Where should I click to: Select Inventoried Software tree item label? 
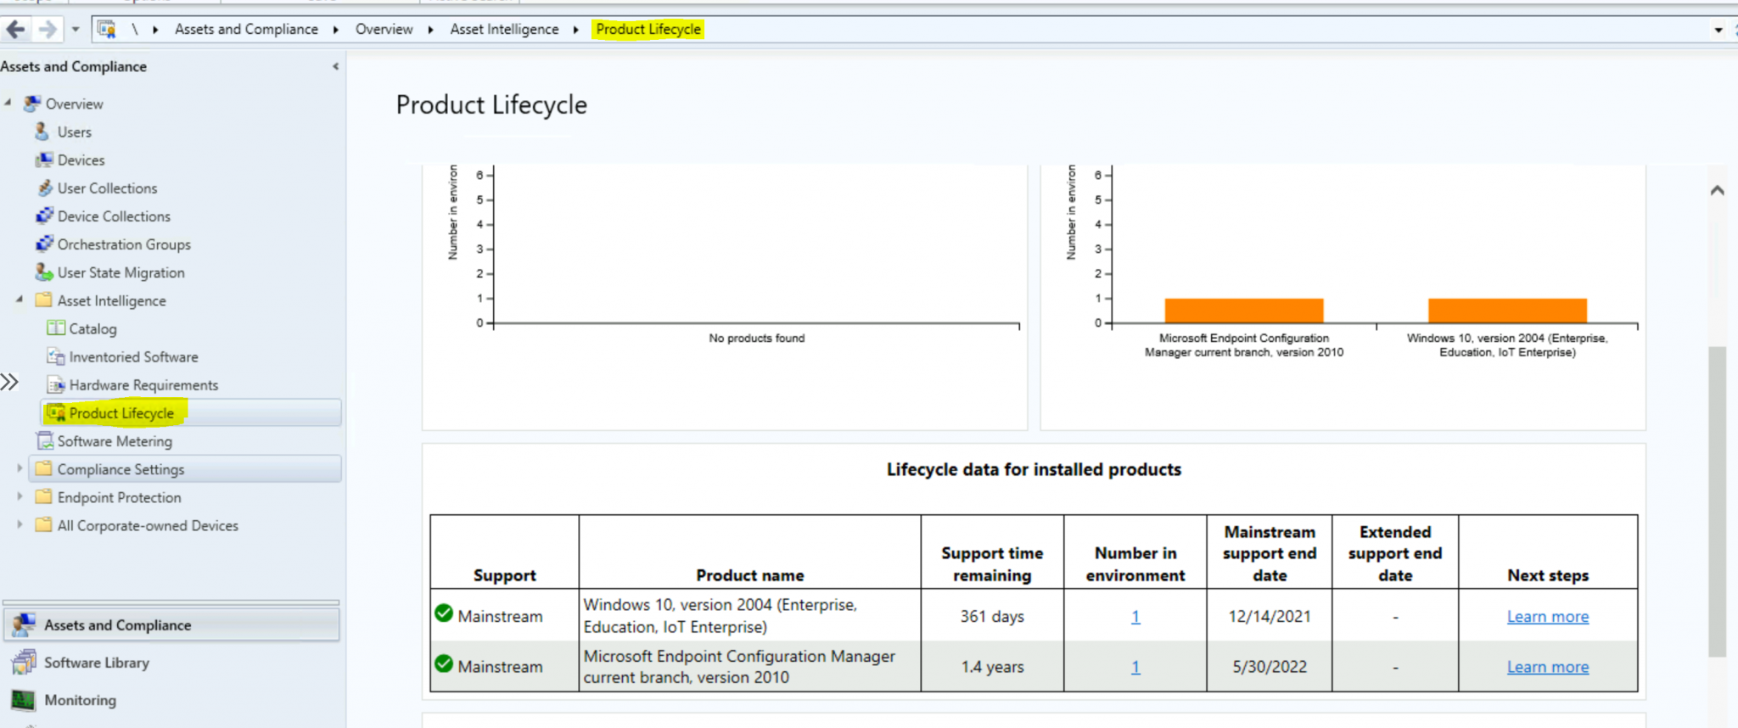point(133,357)
